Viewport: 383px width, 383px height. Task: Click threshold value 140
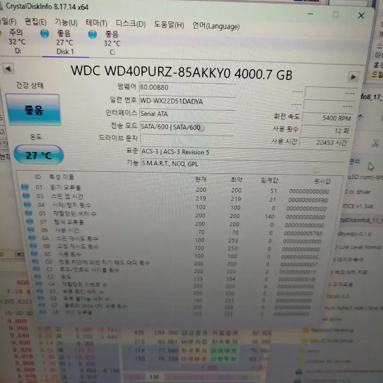click(x=269, y=217)
